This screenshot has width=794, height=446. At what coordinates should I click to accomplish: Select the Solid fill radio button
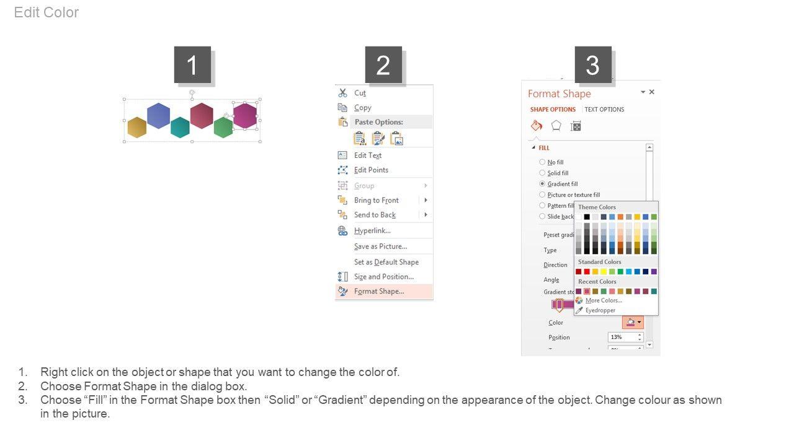pyautogui.click(x=542, y=173)
